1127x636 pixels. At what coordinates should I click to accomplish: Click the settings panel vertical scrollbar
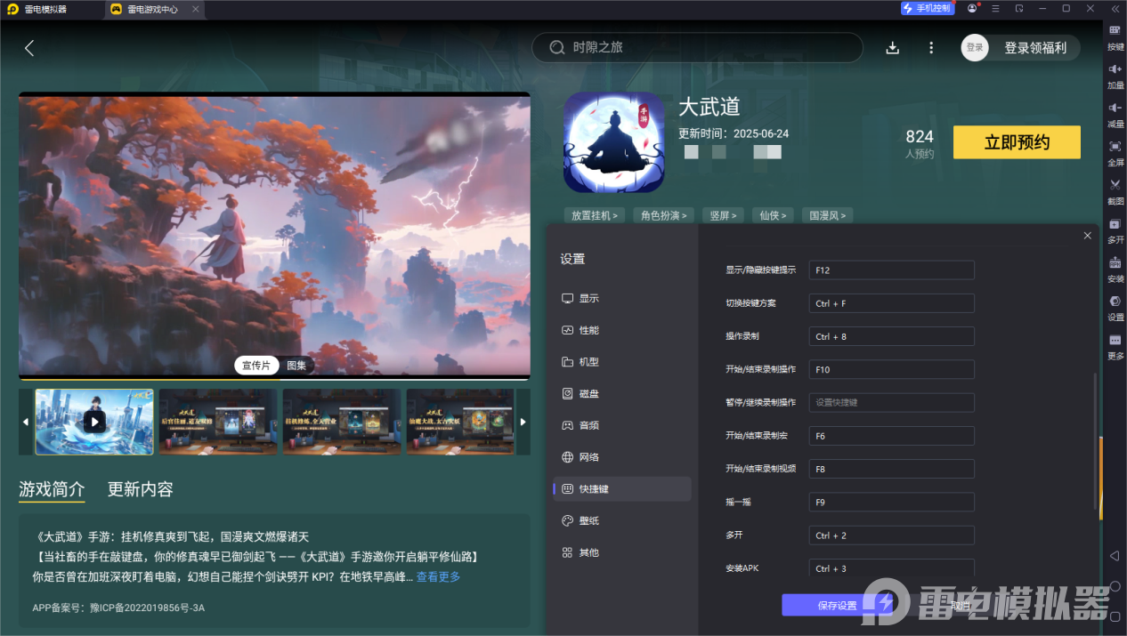coord(1094,440)
